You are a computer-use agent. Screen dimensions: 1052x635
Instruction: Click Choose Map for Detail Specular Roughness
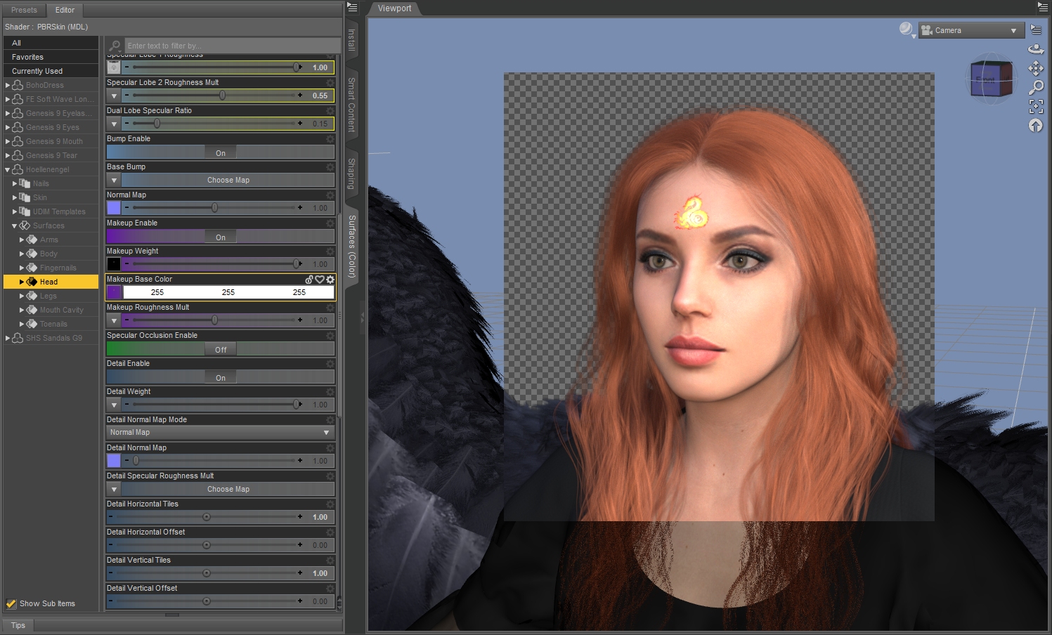click(x=228, y=490)
